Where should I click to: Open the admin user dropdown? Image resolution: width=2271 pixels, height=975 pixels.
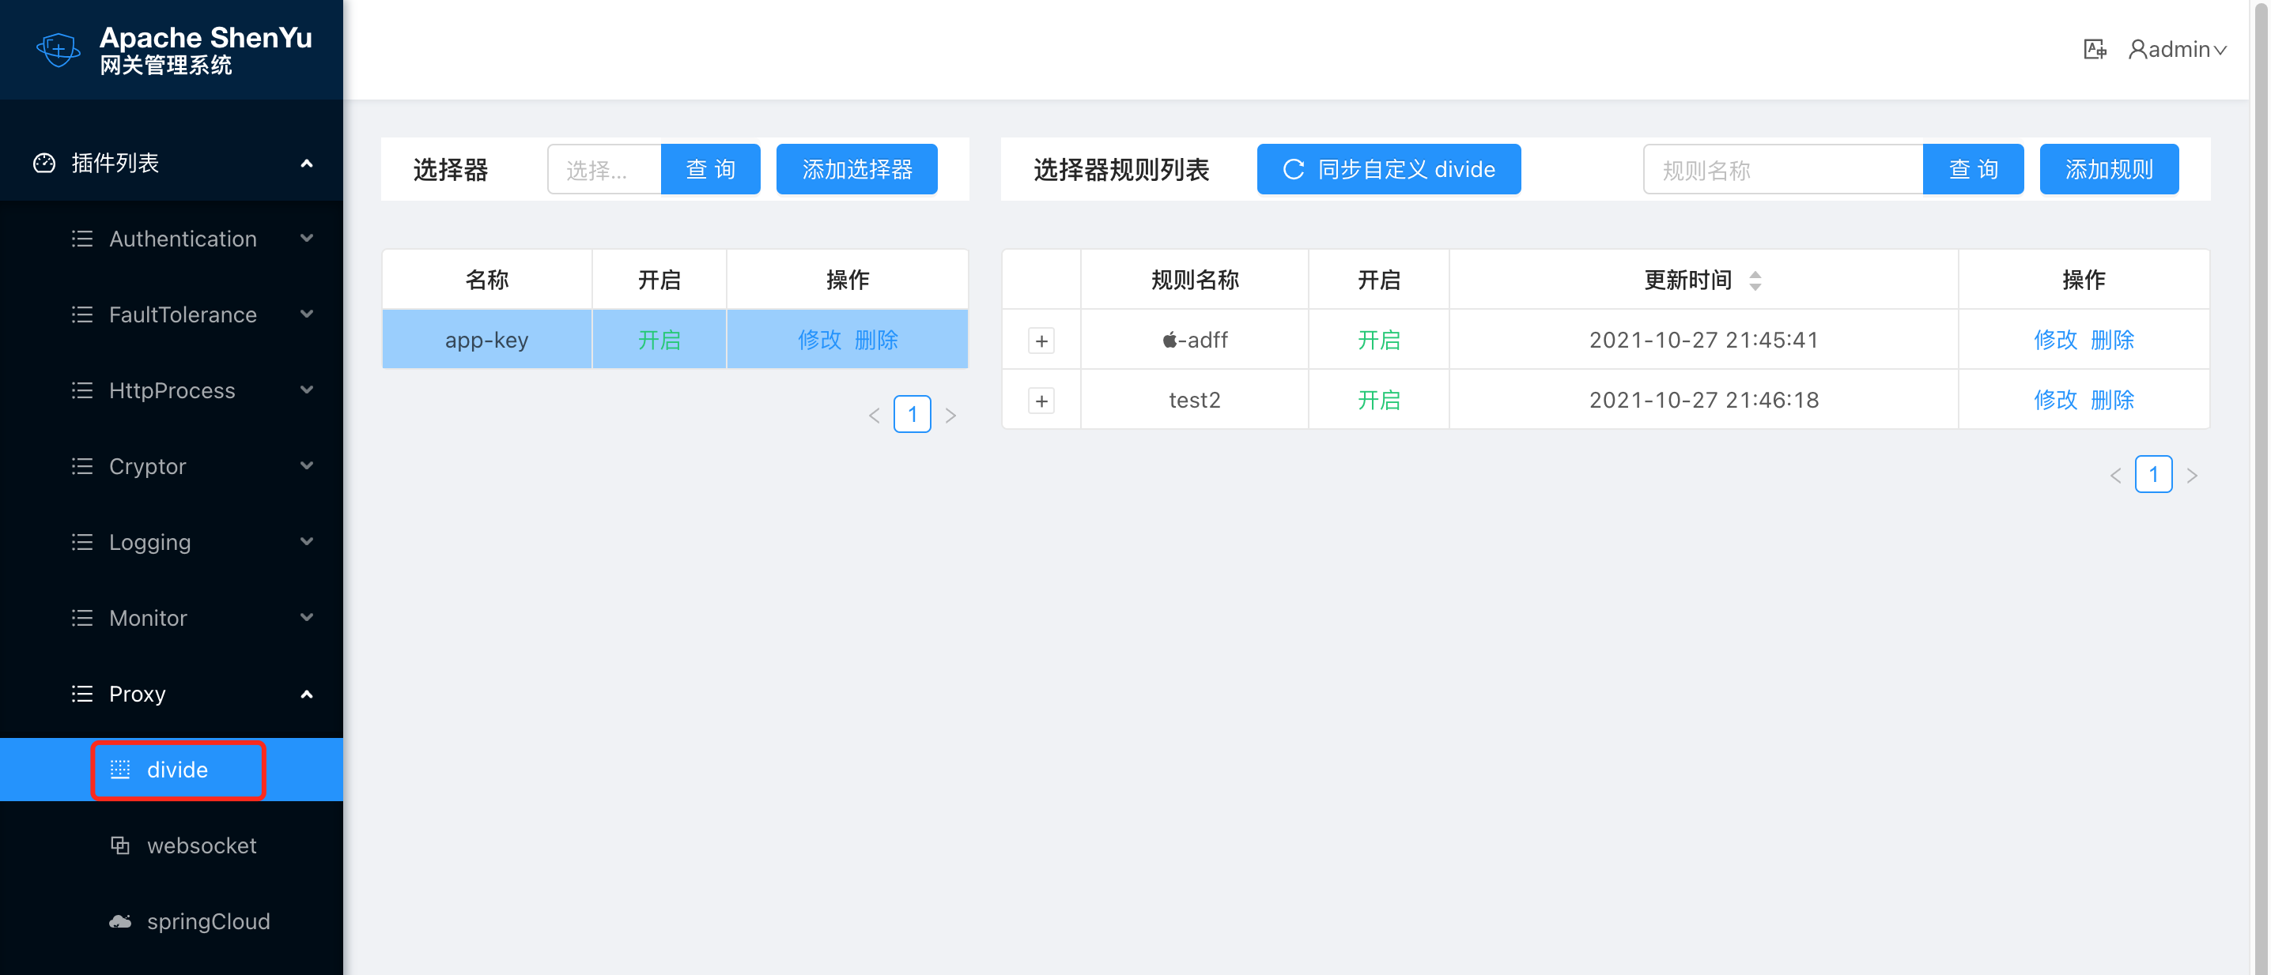click(x=2178, y=49)
